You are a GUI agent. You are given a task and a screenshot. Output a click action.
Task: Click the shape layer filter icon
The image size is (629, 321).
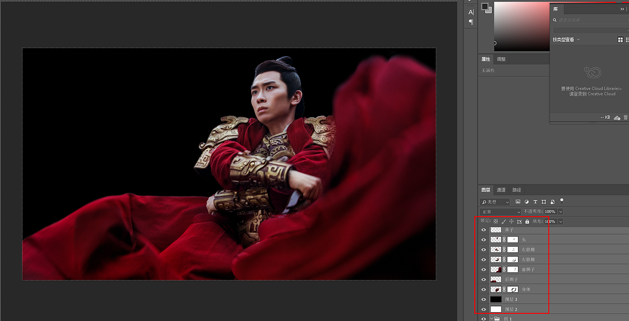(543, 202)
